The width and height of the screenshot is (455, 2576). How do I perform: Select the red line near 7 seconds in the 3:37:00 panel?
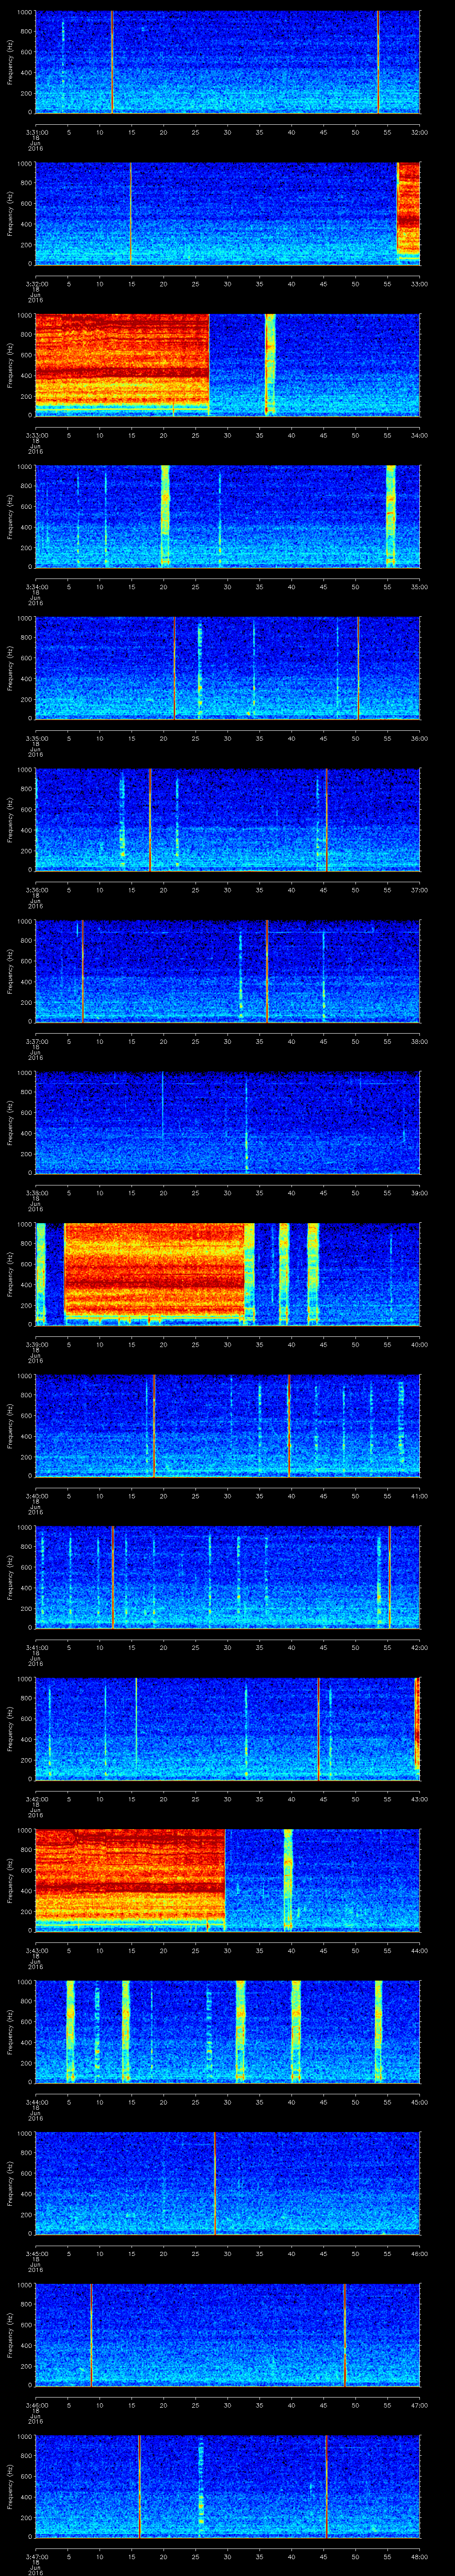[82, 971]
